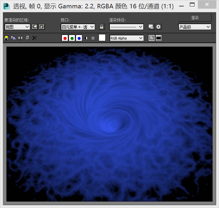The width and height of the screenshot is (219, 208).
Task: Click the save image disk icon
Action: [x=6, y=38]
